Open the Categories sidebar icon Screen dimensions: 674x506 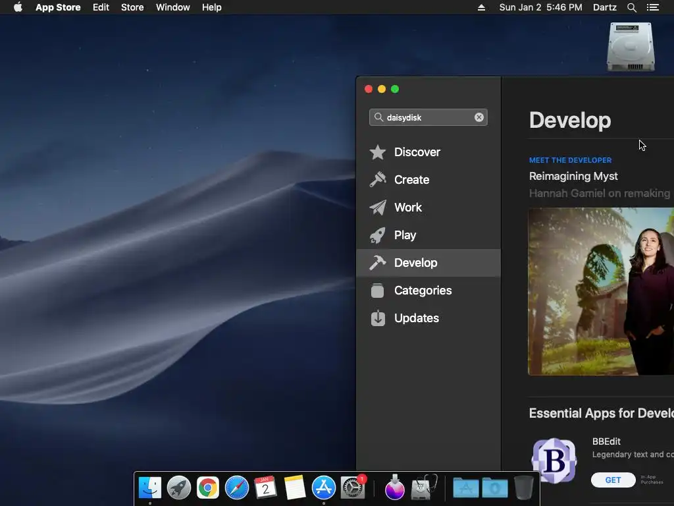coord(377,291)
